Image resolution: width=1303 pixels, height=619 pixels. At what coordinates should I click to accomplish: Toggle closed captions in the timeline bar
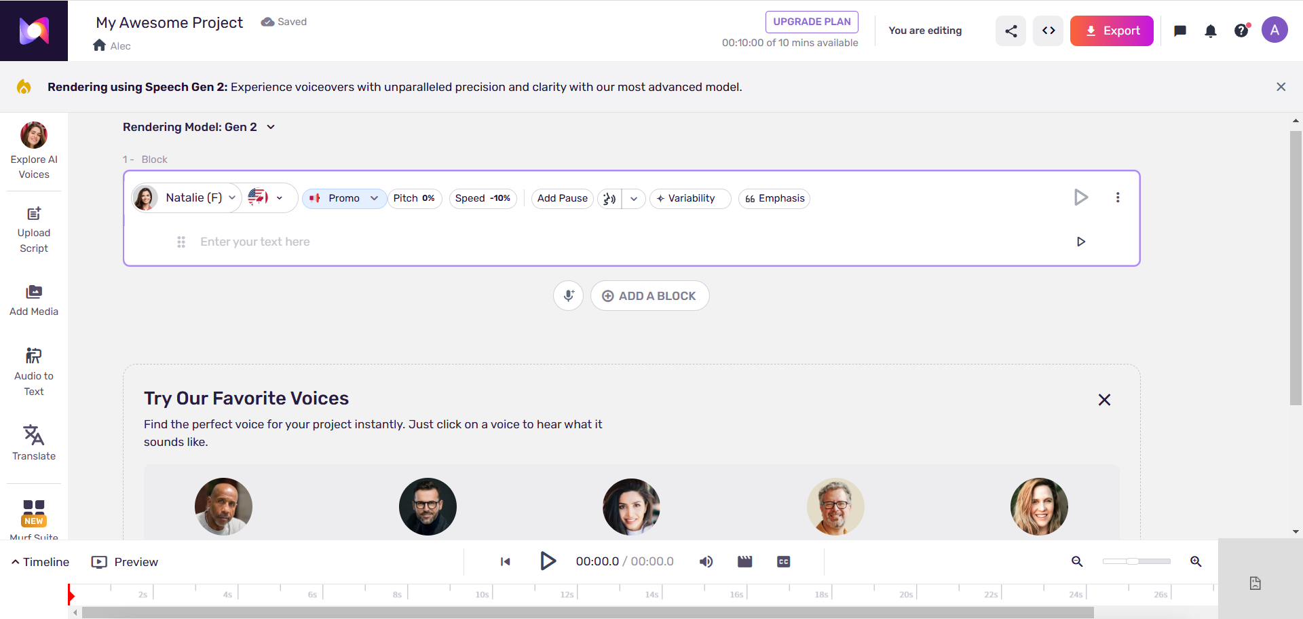tap(784, 561)
